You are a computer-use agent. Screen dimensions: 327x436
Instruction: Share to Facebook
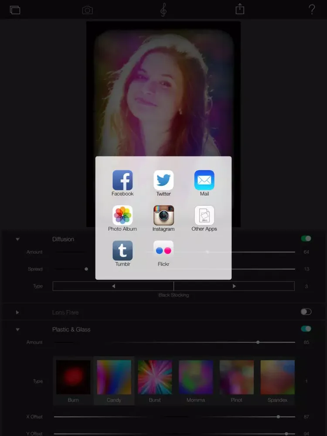coord(123,180)
